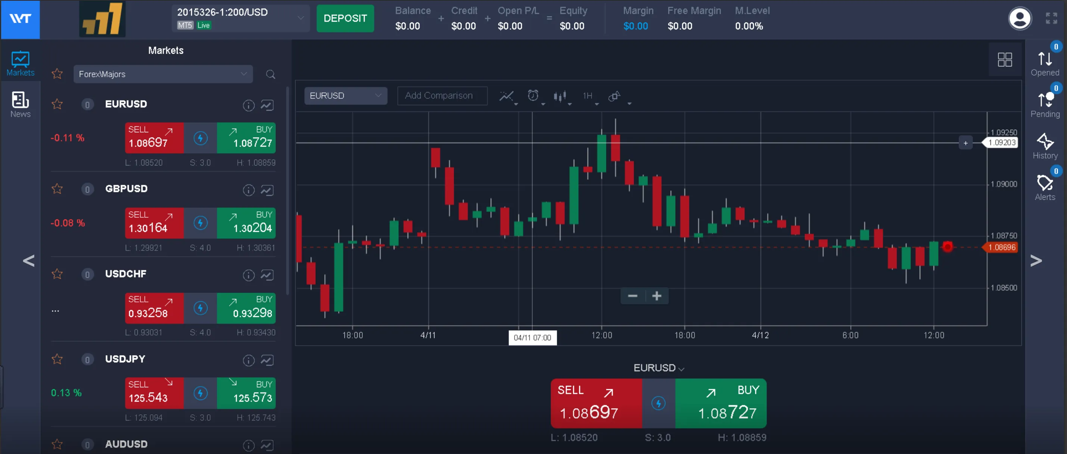Expand EURUSD symbol selector below chart
This screenshot has height=454, width=1067.
pos(659,368)
